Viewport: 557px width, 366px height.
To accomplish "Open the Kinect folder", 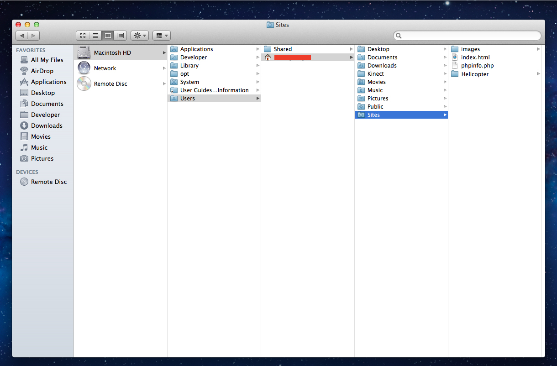I will tap(375, 74).
